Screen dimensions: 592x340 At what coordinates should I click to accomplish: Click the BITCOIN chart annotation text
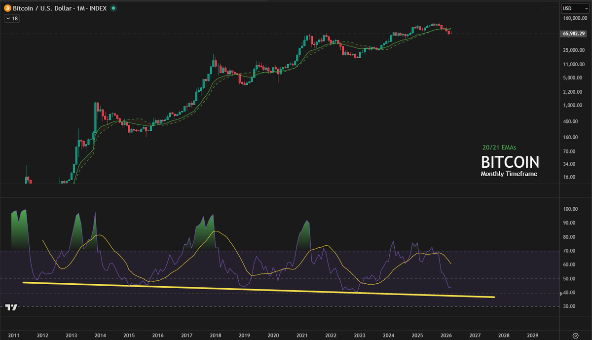[x=510, y=162]
